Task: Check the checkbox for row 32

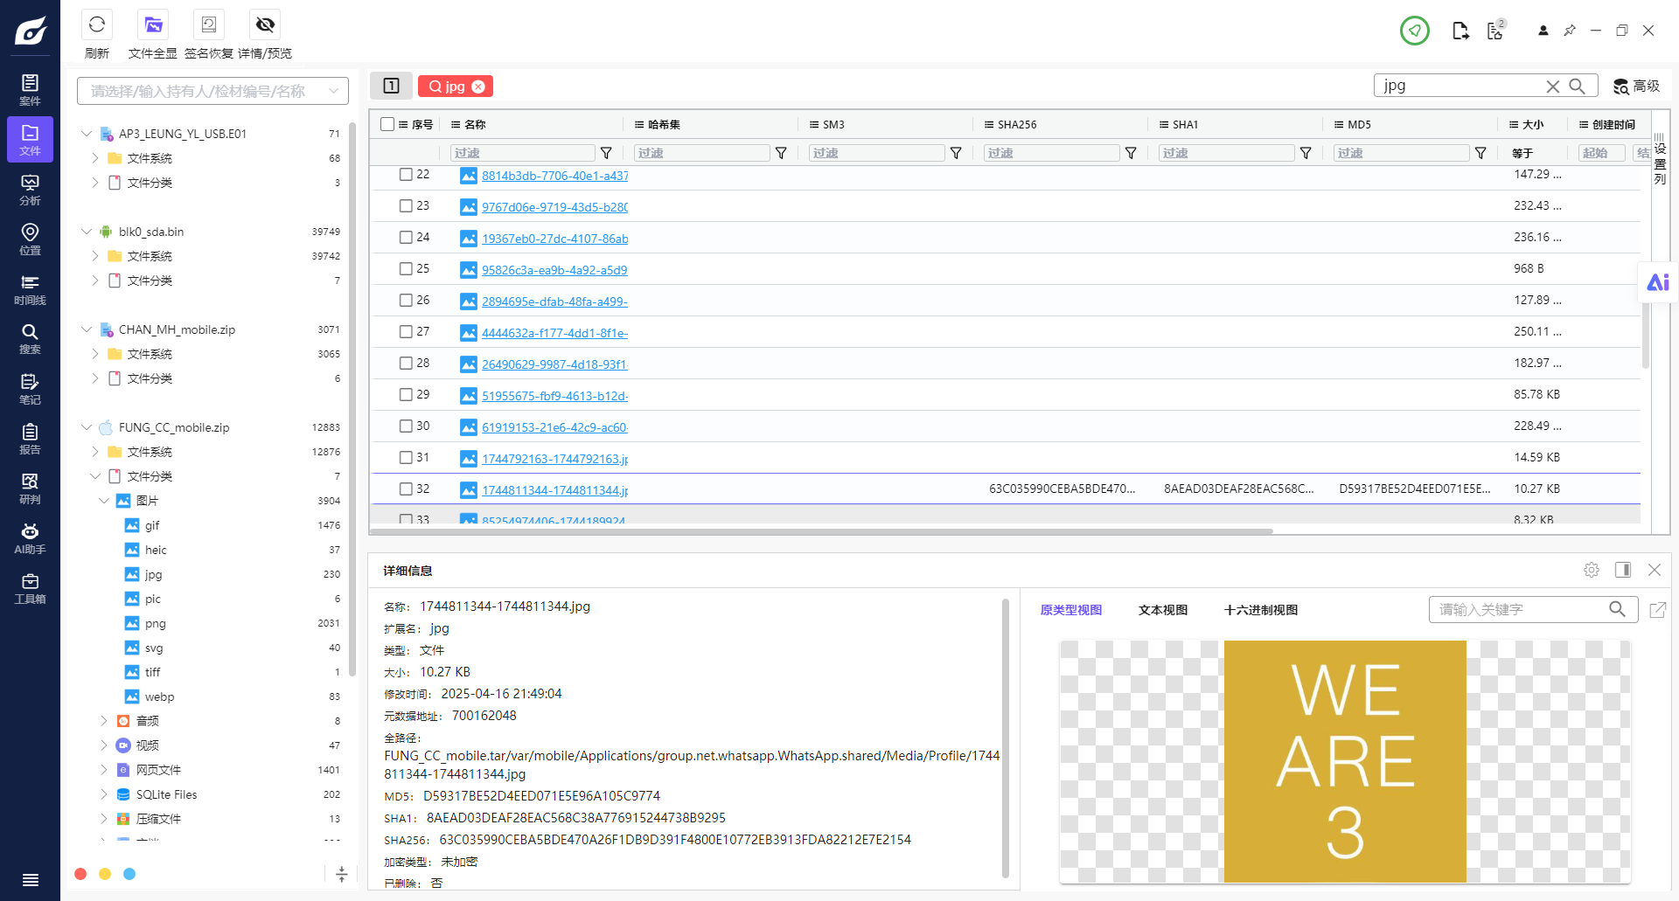Action: point(406,489)
